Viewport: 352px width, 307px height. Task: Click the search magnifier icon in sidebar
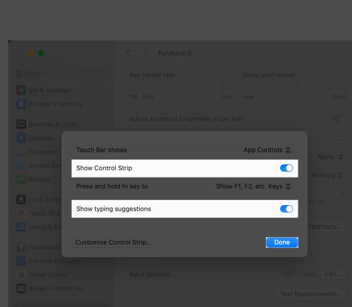(x=19, y=73)
